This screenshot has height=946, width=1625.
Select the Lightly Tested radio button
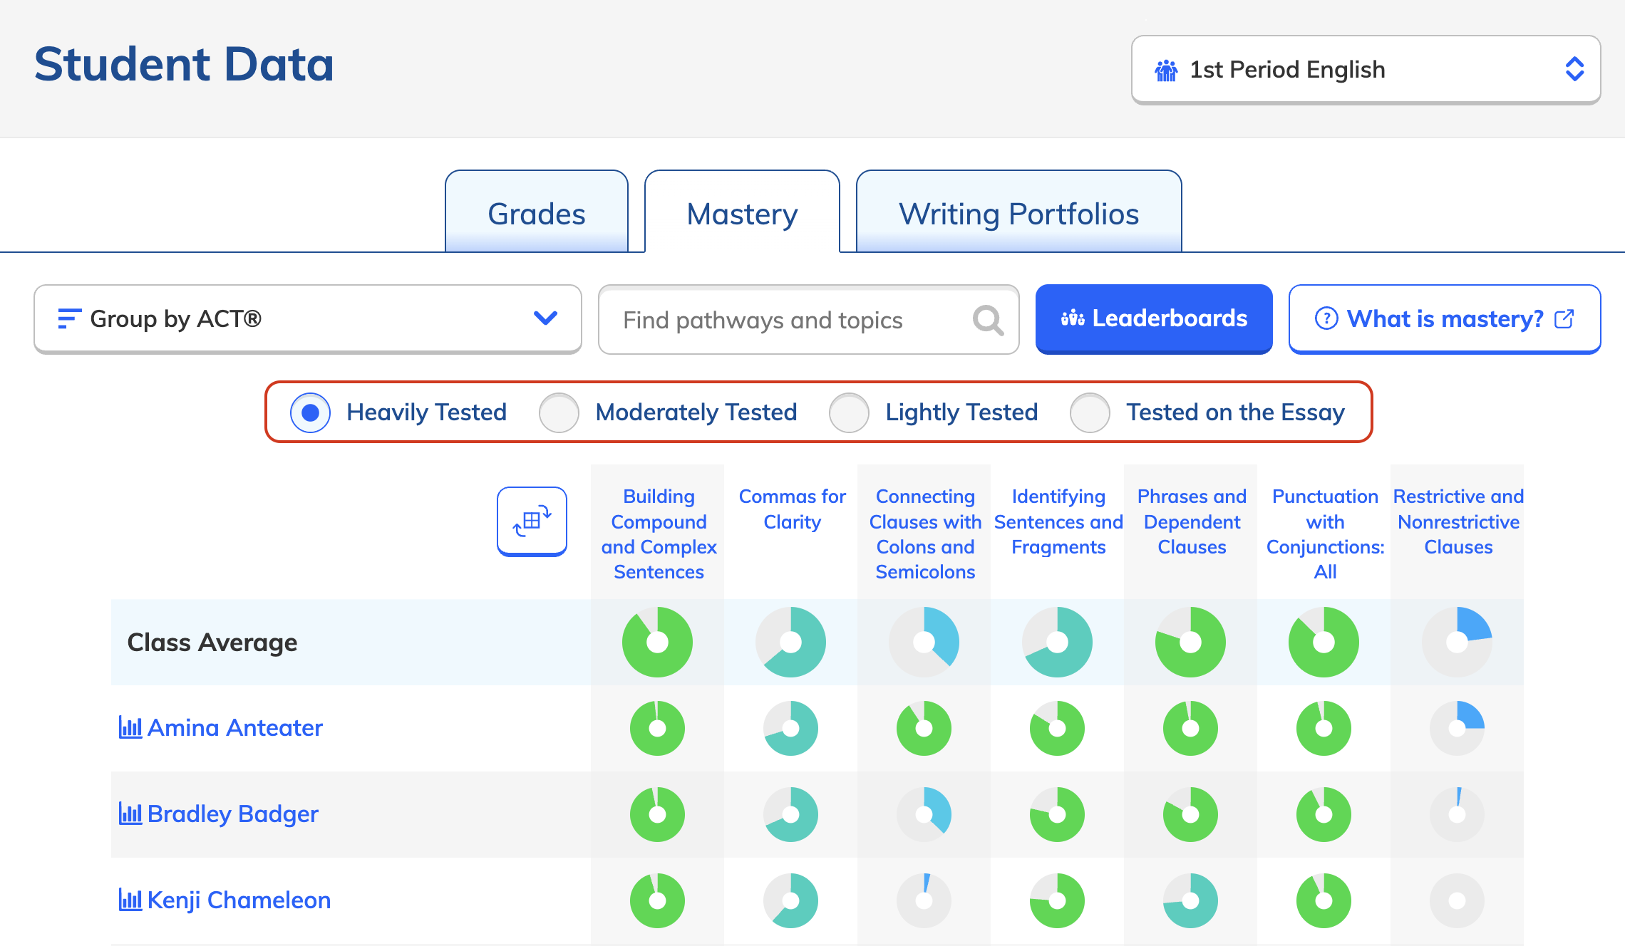pos(849,412)
